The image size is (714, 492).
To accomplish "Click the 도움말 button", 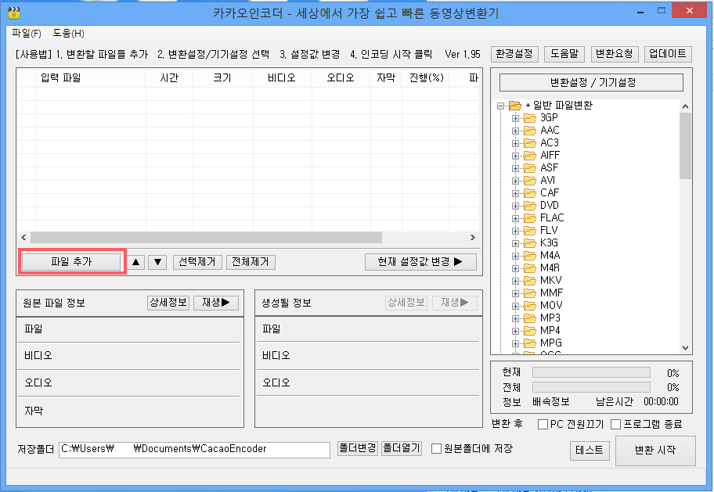I will pos(564,54).
